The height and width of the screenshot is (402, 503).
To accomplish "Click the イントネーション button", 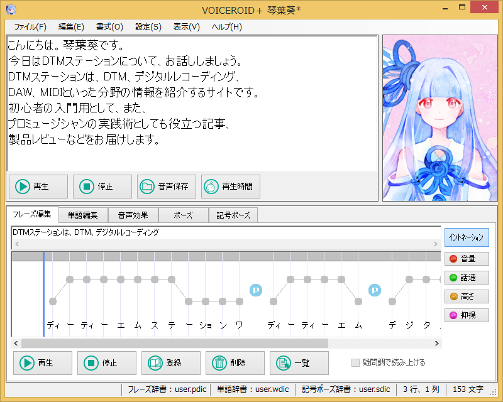I will pyautogui.click(x=467, y=237).
